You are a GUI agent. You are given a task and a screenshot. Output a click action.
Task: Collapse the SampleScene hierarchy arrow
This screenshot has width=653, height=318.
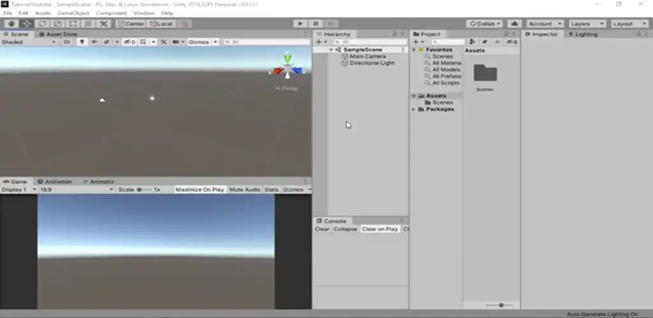pos(331,50)
